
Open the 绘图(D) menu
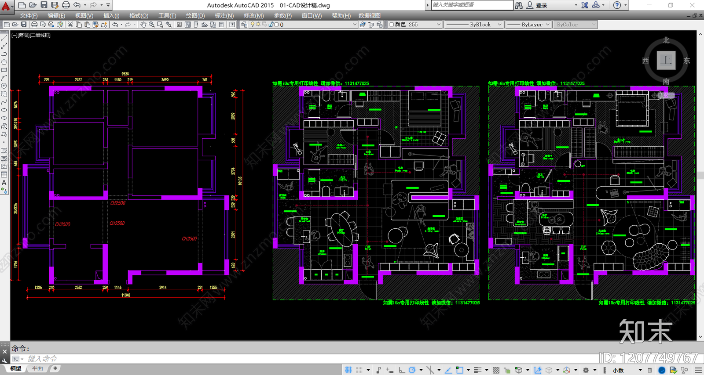tap(195, 15)
